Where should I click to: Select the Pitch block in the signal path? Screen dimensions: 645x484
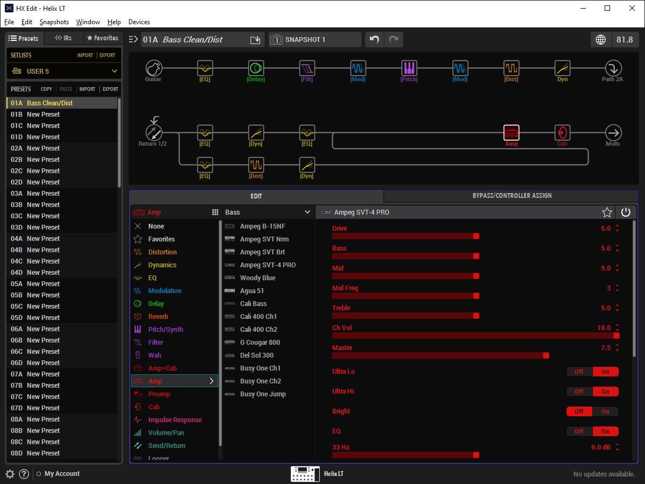click(x=409, y=68)
